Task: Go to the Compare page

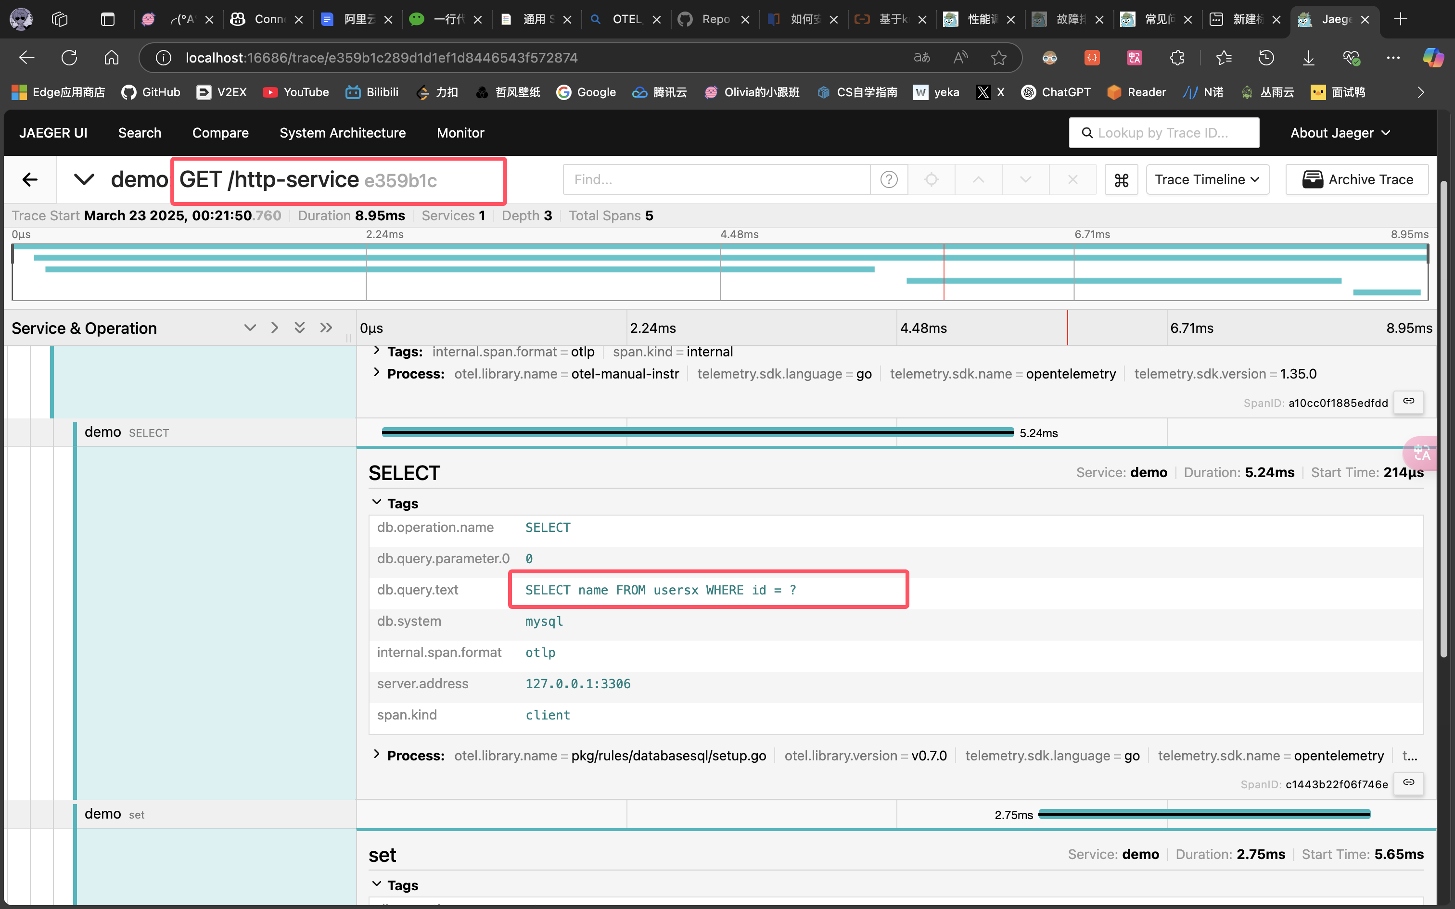Action: coord(220,133)
